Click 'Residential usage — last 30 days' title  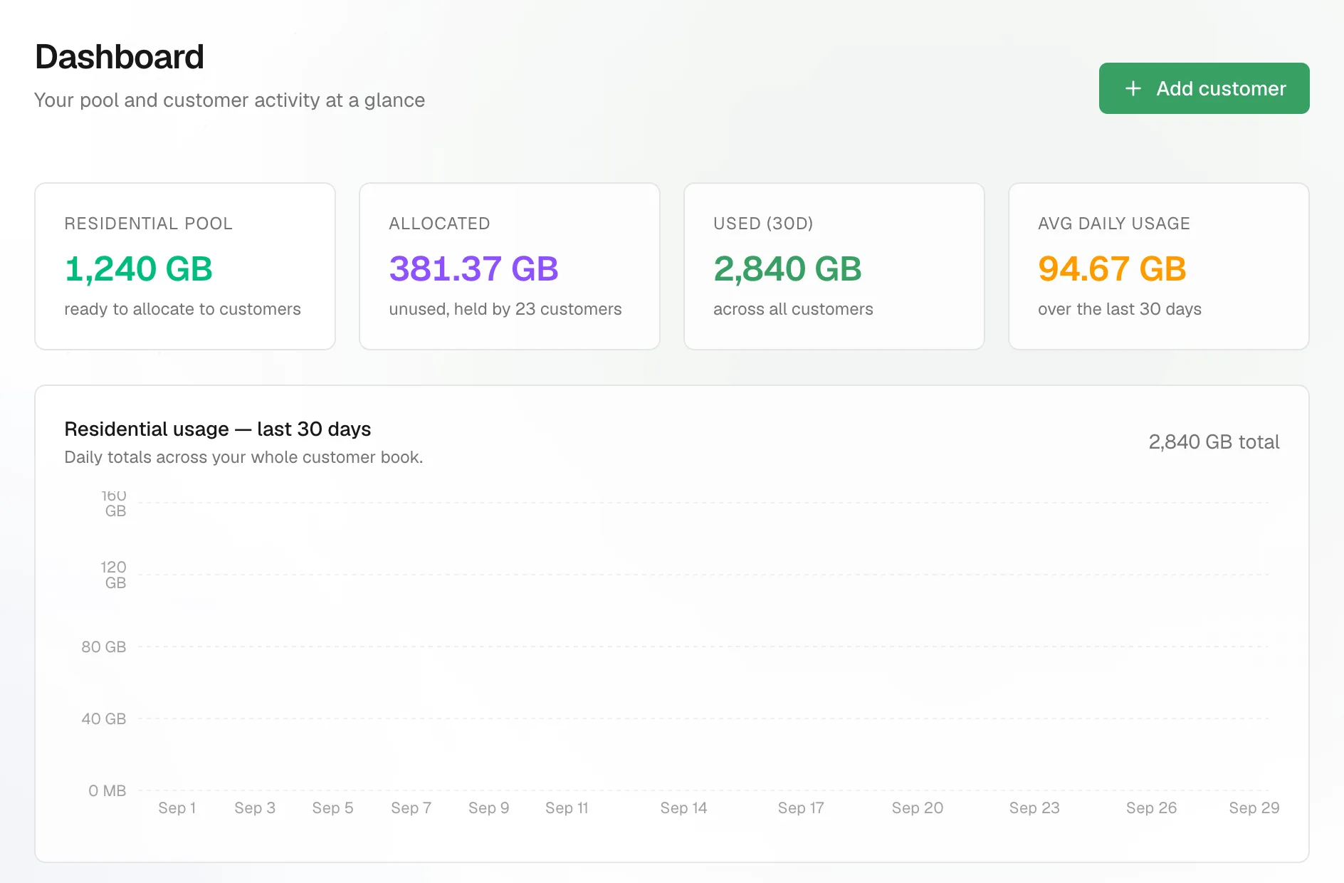pyautogui.click(x=218, y=429)
